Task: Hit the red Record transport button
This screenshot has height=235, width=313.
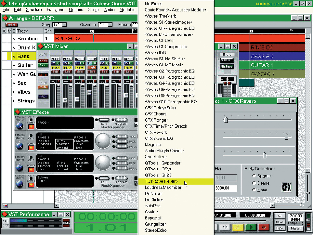Action: click(264, 227)
